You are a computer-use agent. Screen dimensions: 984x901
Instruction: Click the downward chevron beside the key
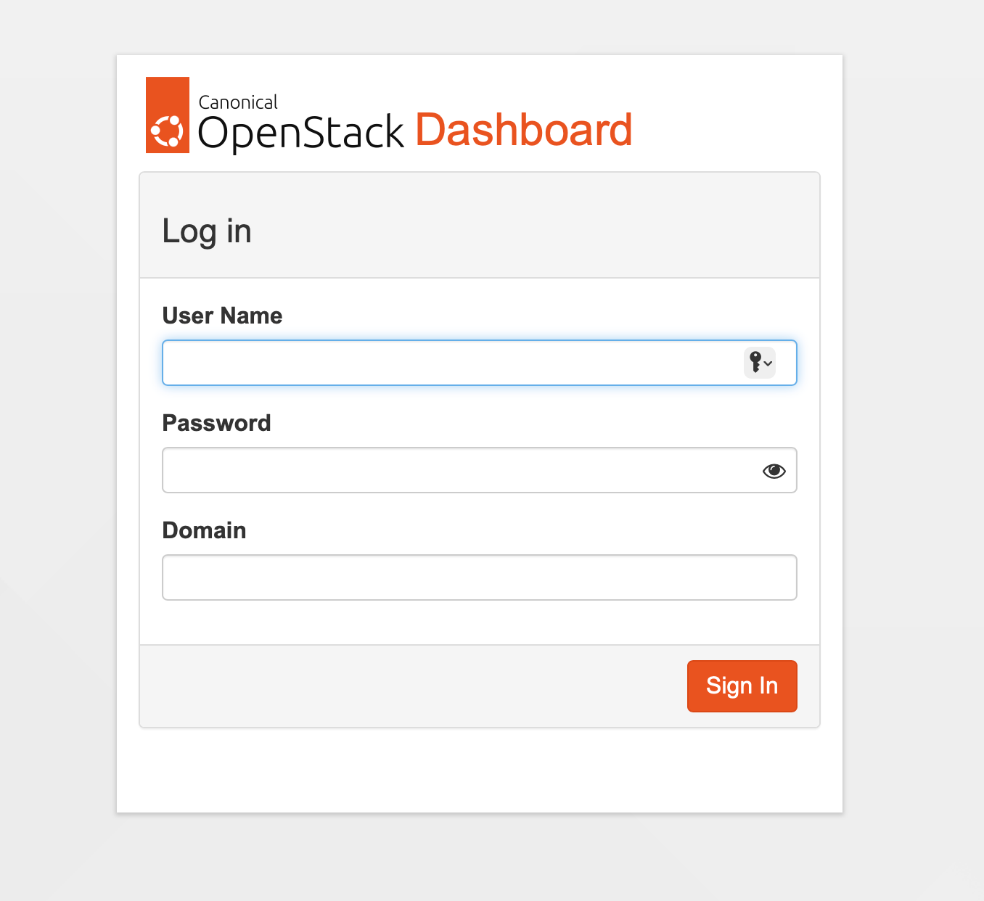pyautogui.click(x=769, y=365)
